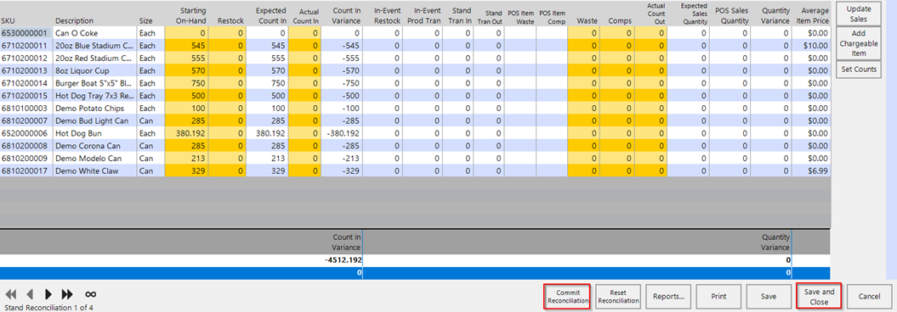The width and height of the screenshot is (897, 312).
Task: Select the Demo Potato Chips description
Action: [x=95, y=108]
